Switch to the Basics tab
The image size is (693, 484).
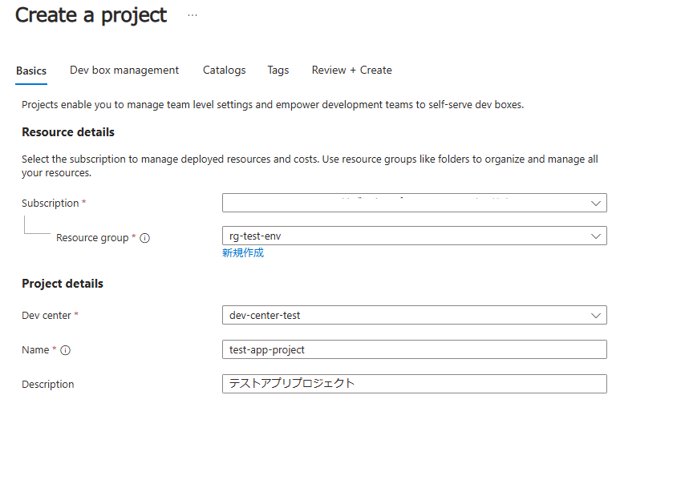tap(31, 71)
